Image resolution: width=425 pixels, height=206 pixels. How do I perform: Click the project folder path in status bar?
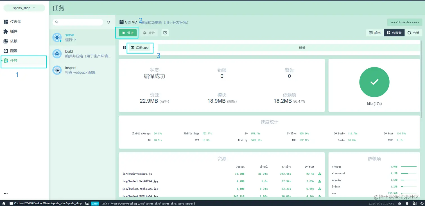click(x=48, y=203)
